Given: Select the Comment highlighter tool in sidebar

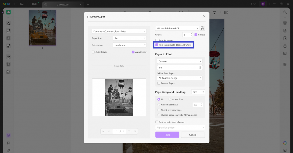Looking at the screenshot, I should [x=8, y=23].
